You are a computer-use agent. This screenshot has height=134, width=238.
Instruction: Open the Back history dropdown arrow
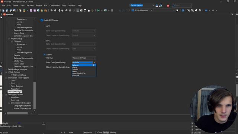coord(209,10)
